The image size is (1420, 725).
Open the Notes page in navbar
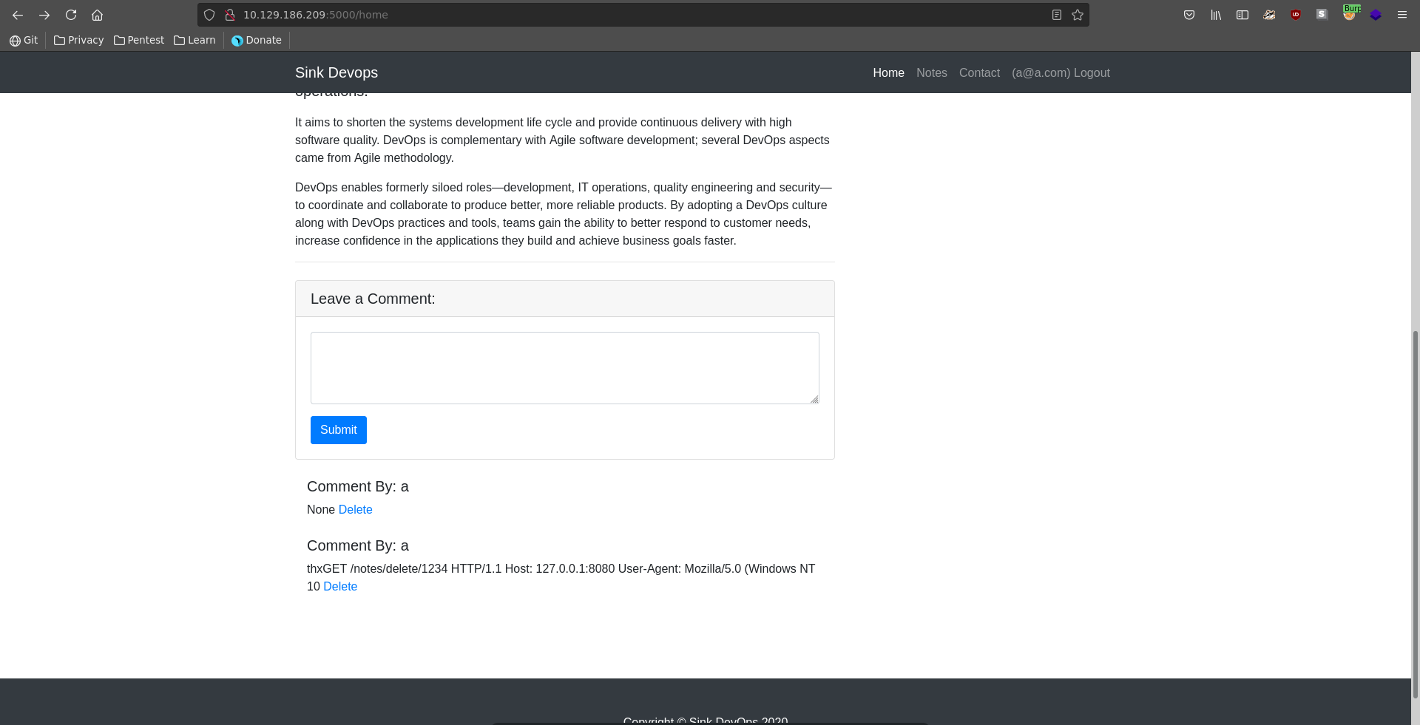tap(931, 72)
